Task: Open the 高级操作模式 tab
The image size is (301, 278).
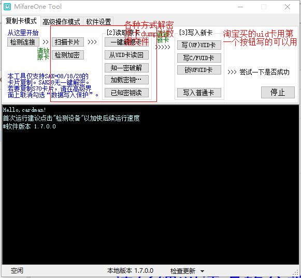Action: click(62, 22)
